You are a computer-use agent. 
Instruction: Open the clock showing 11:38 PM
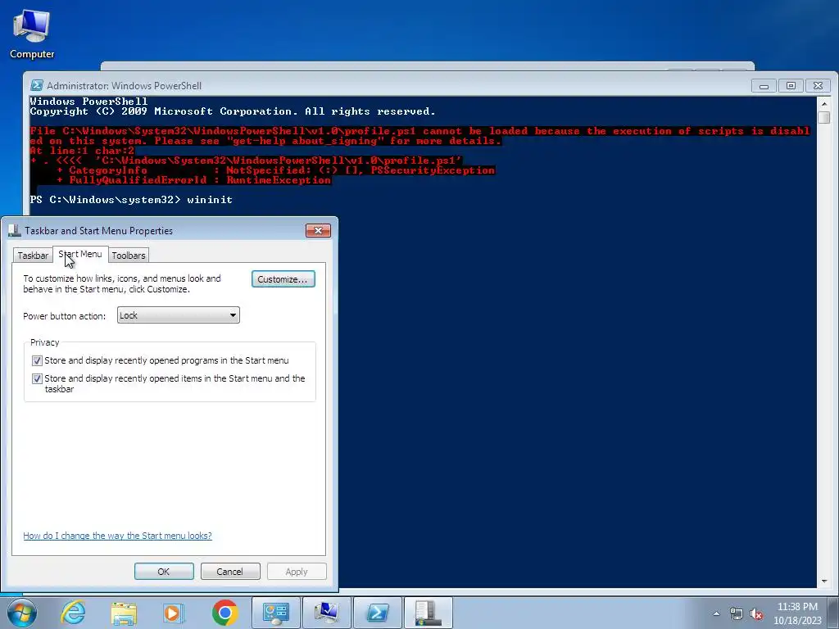797,613
